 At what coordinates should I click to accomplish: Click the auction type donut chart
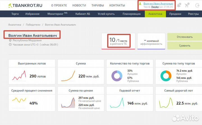point(117,76)
